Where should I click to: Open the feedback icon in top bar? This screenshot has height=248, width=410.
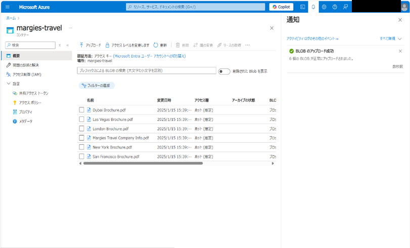(x=345, y=7)
